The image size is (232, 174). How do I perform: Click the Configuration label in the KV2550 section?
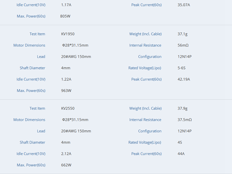click(150, 131)
